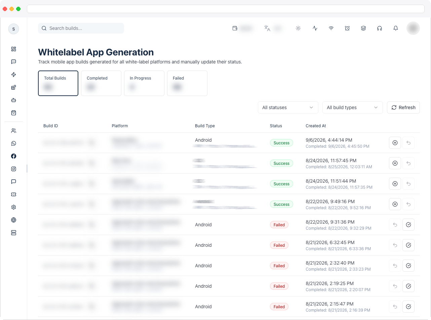Open the server icon in sidebar
431x320 pixels.
click(x=13, y=233)
